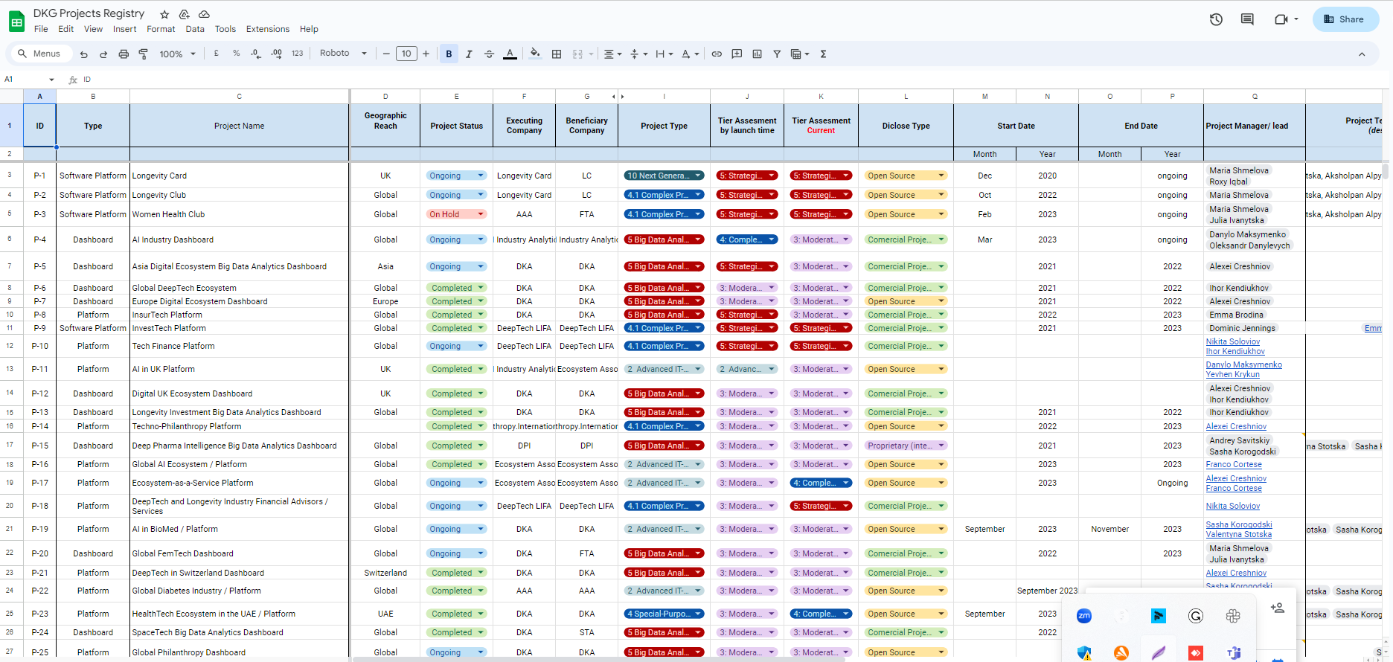Click the Share button

[x=1345, y=19]
